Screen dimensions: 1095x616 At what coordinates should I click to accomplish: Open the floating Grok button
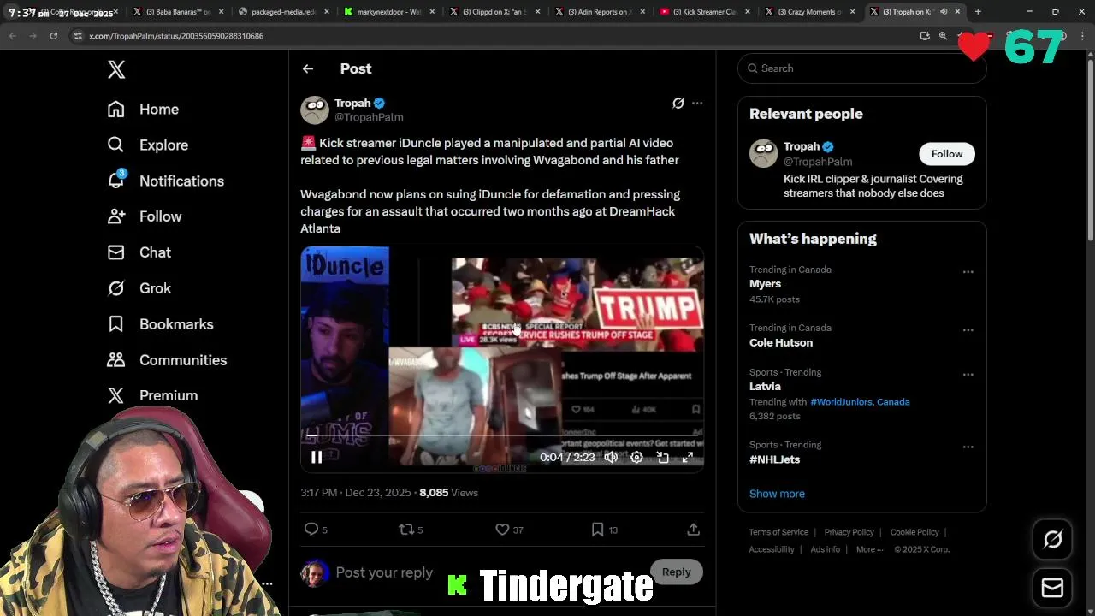point(1053,539)
